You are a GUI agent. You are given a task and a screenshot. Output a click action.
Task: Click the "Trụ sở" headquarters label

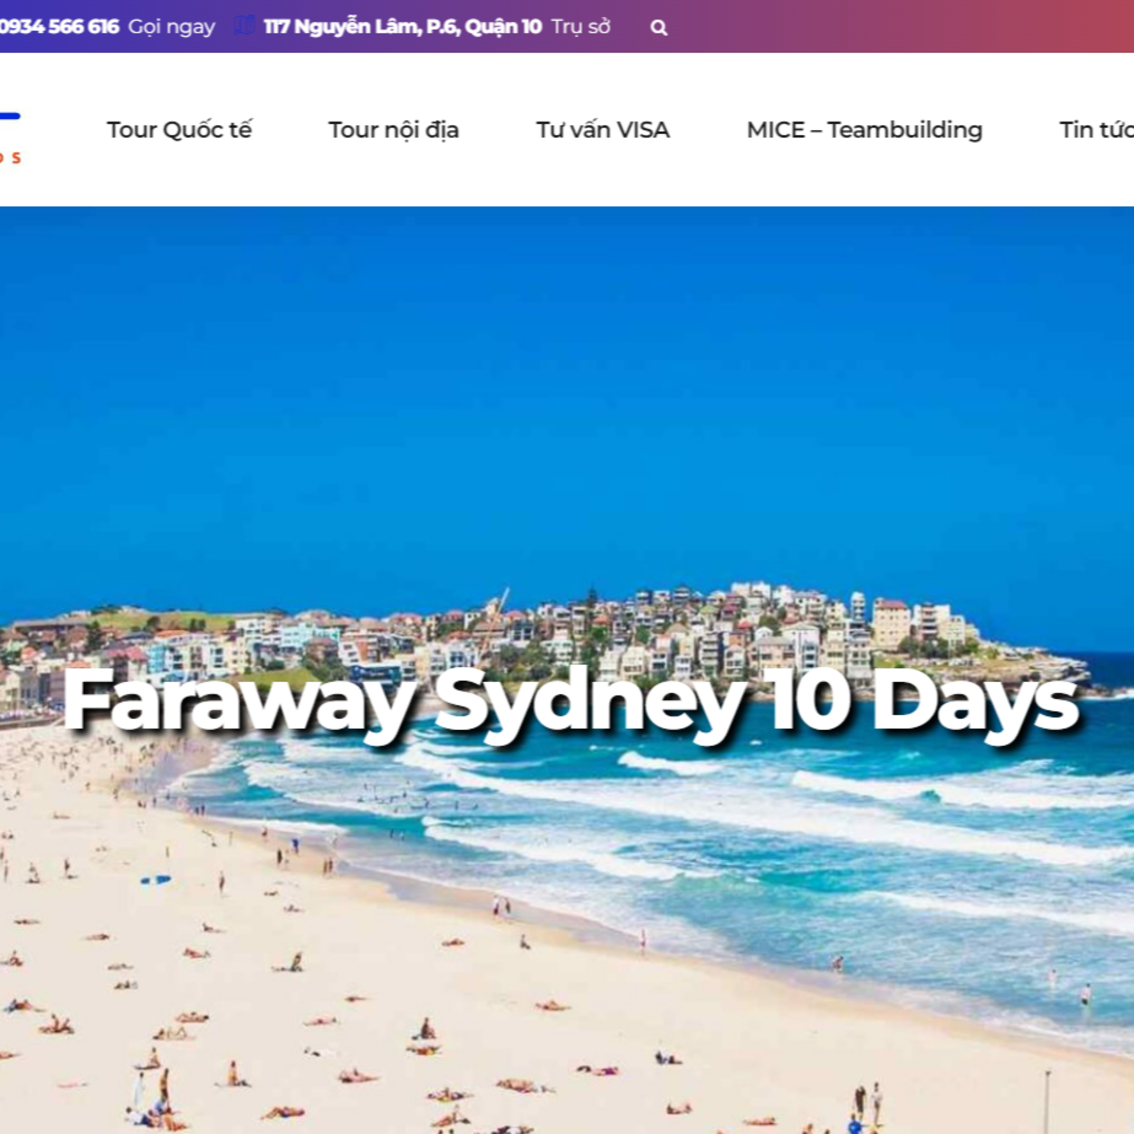[581, 27]
